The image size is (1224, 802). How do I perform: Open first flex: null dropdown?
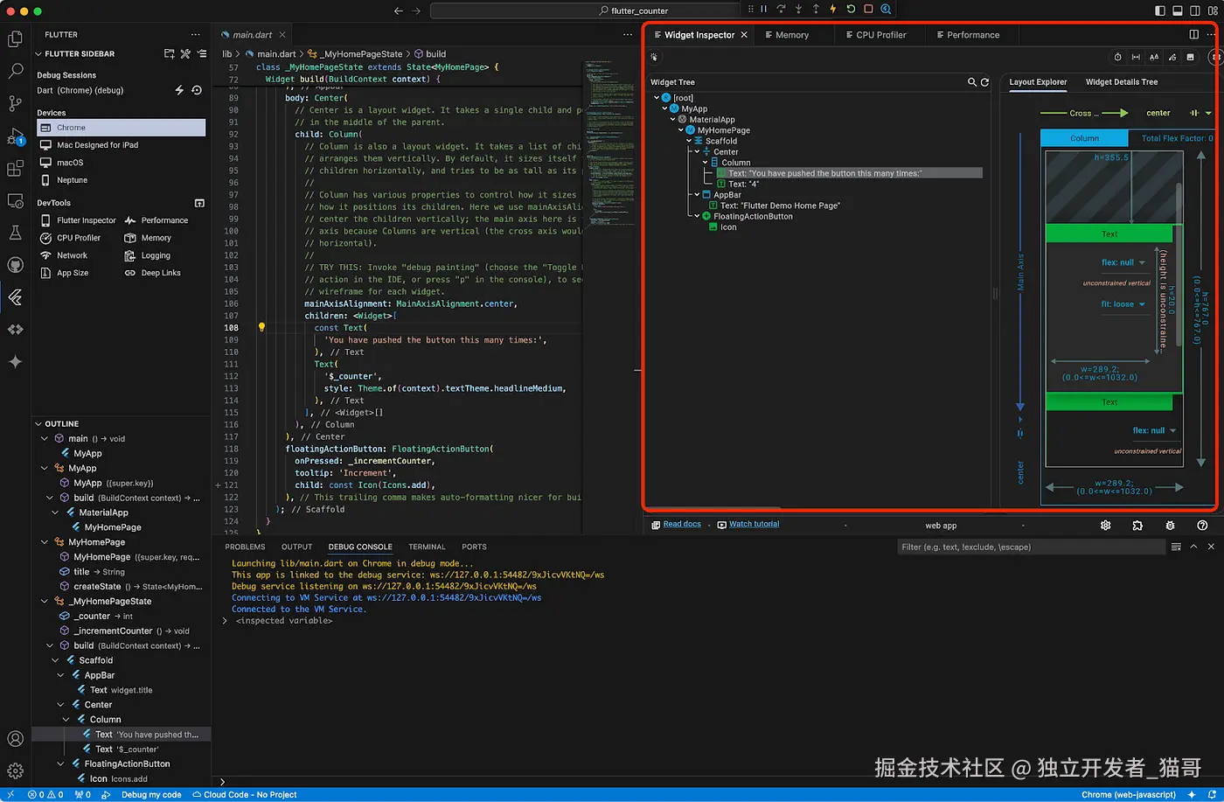click(x=1123, y=262)
